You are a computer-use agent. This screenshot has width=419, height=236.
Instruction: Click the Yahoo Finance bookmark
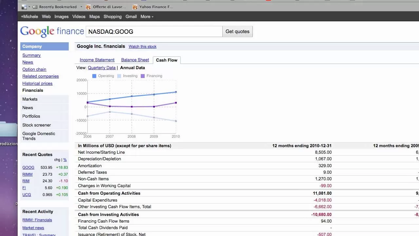pos(153,7)
